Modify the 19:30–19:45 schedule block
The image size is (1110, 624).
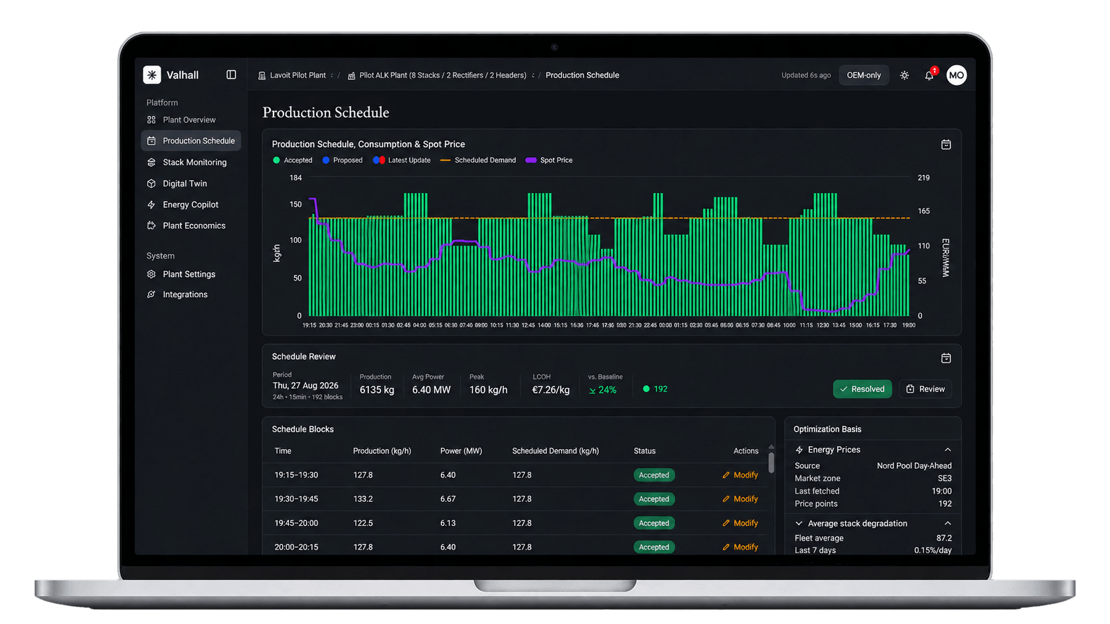pos(740,499)
